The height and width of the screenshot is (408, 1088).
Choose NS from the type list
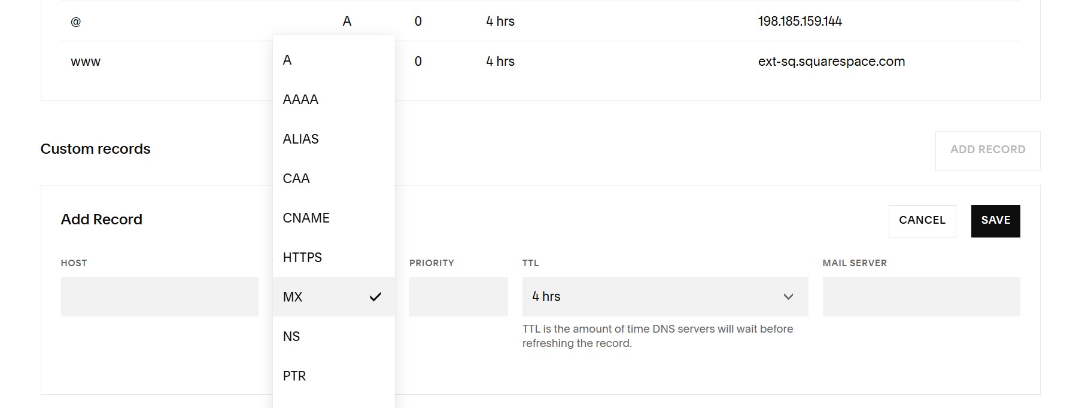[x=291, y=337]
